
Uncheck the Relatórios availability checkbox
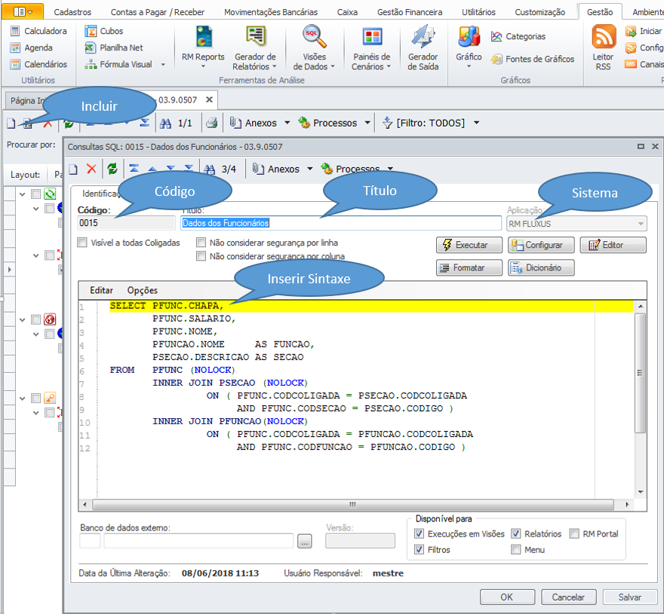515,533
